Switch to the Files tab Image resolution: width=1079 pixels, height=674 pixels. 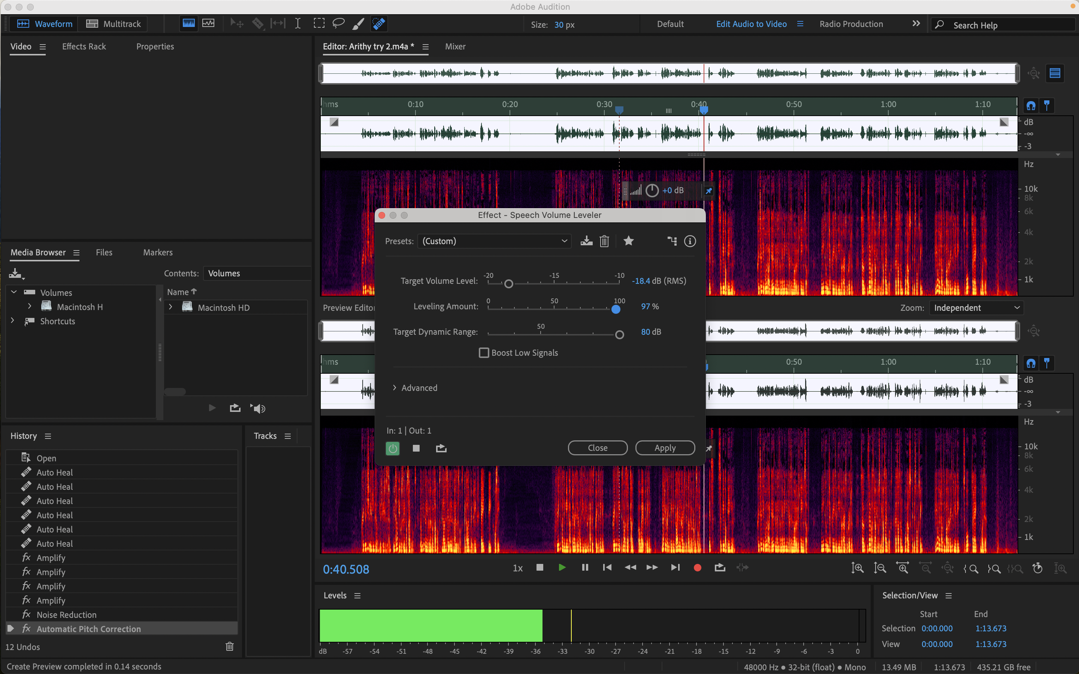pos(104,252)
